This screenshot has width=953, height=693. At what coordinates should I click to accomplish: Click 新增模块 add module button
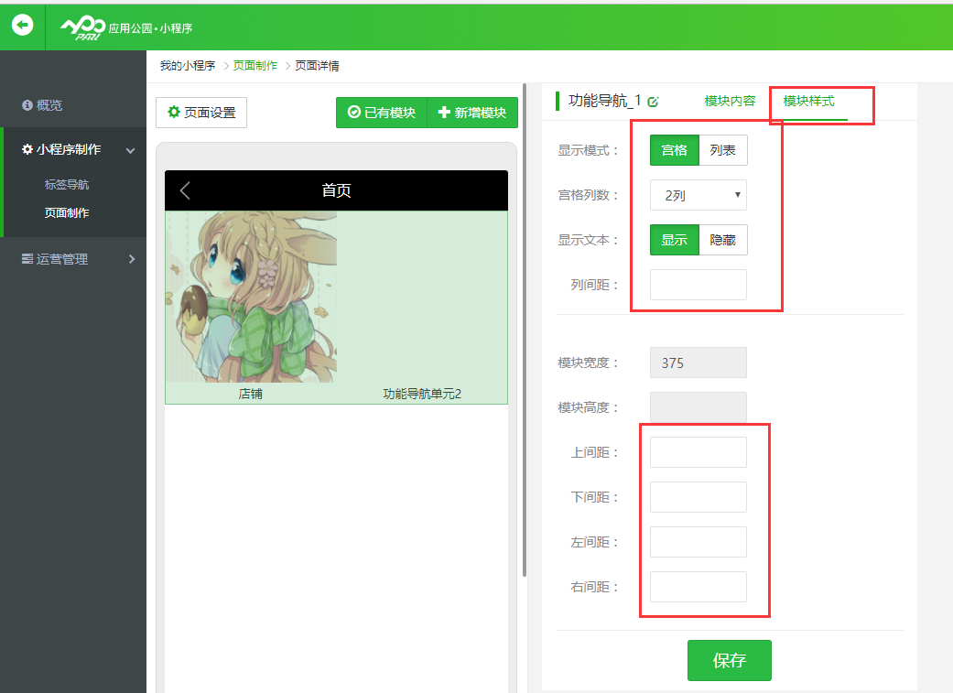click(472, 113)
